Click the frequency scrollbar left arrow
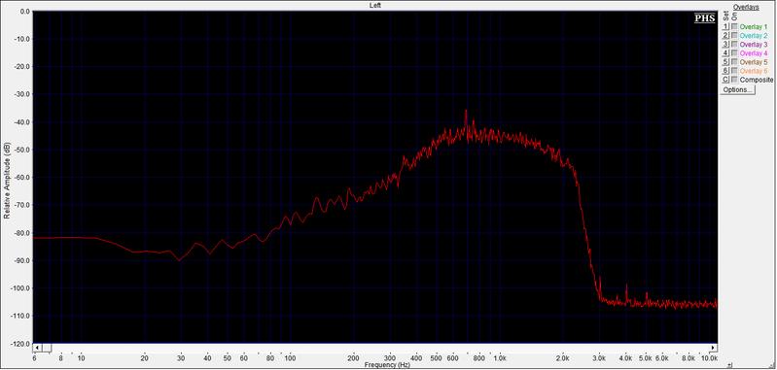 click(37, 348)
